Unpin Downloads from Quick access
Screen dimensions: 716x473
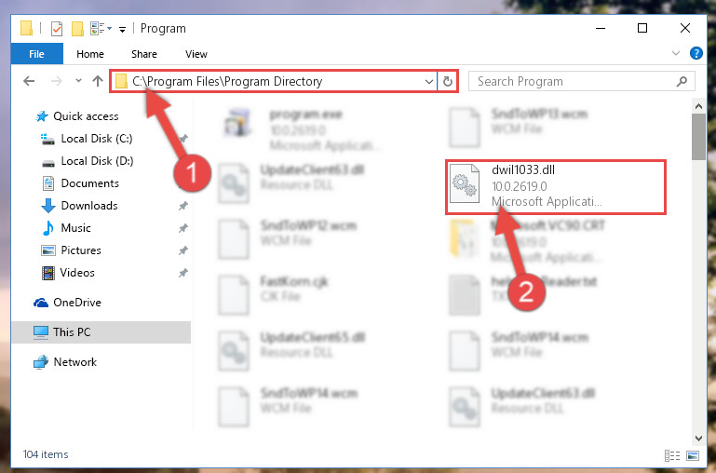click(183, 206)
